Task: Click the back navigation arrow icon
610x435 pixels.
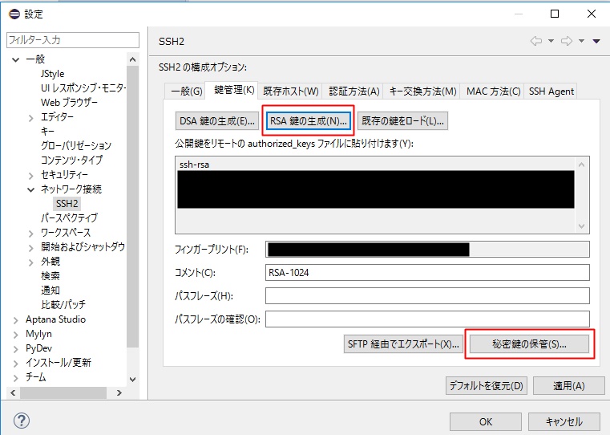Action: pos(536,41)
